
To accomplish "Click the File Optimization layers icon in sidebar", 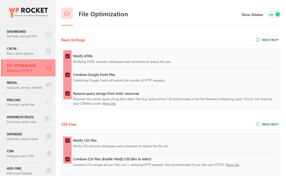I will 49,68.
